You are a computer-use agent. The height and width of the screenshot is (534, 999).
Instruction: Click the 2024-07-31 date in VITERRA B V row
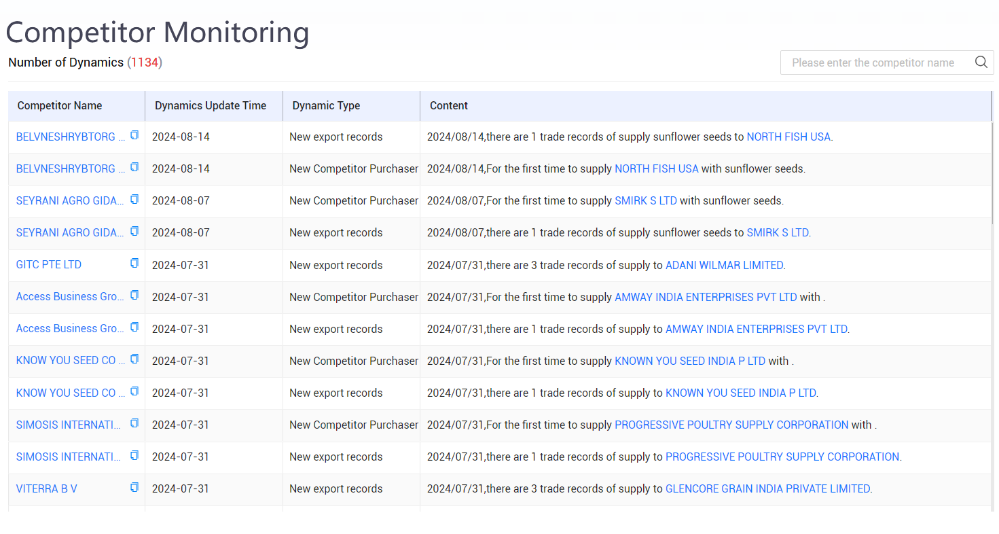[181, 488]
